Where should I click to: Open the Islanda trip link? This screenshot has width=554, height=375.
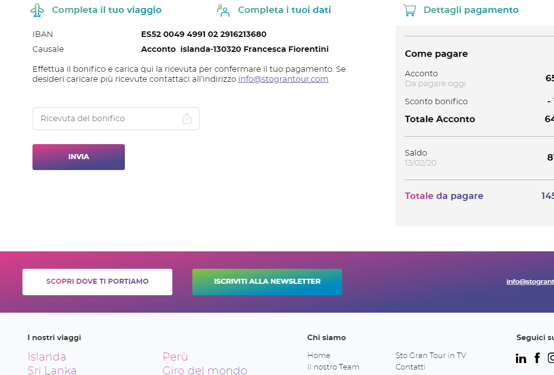point(47,357)
